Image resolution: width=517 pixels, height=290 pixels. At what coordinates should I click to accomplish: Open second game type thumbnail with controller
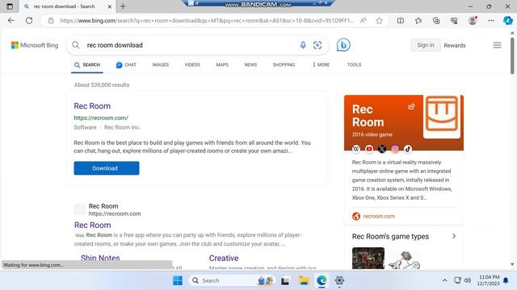pyautogui.click(x=404, y=259)
